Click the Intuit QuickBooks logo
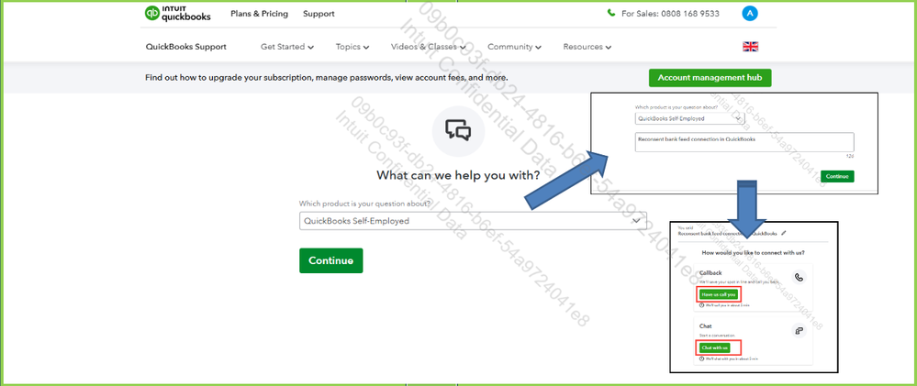The width and height of the screenshot is (917, 386). pyautogui.click(x=178, y=14)
